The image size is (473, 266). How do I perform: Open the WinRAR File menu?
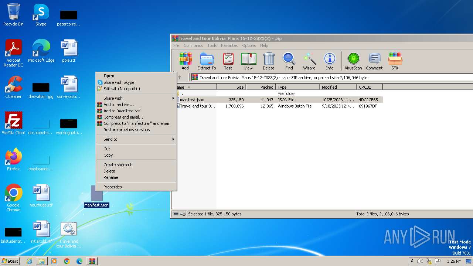(176, 45)
